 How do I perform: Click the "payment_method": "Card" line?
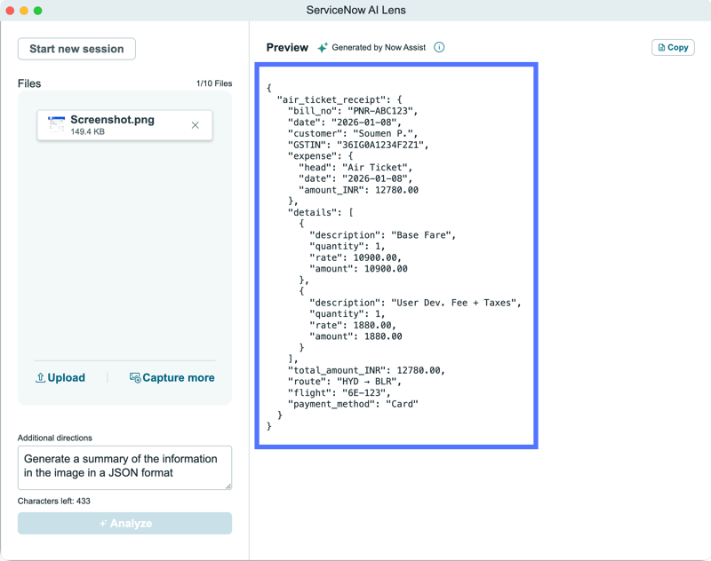tap(353, 405)
